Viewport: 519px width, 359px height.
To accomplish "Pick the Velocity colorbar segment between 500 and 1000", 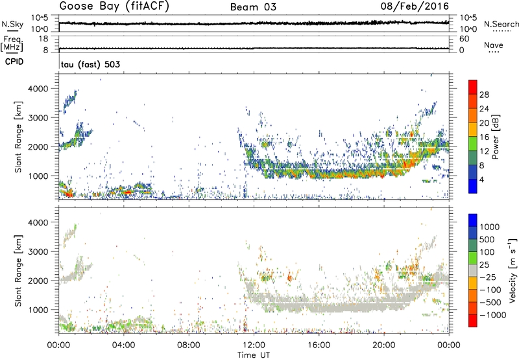I will click(473, 233).
